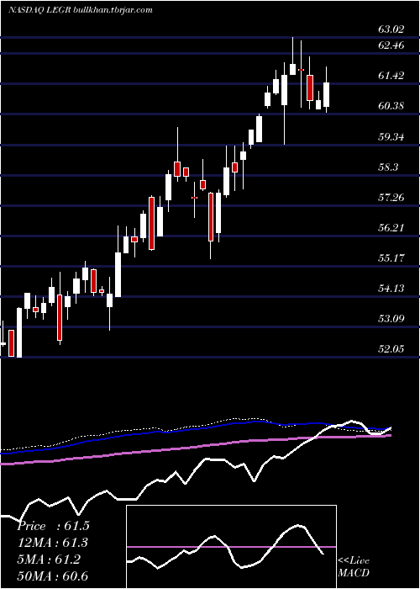Click the 53.09 price level label
The height and width of the screenshot is (589, 420).
tap(391, 319)
